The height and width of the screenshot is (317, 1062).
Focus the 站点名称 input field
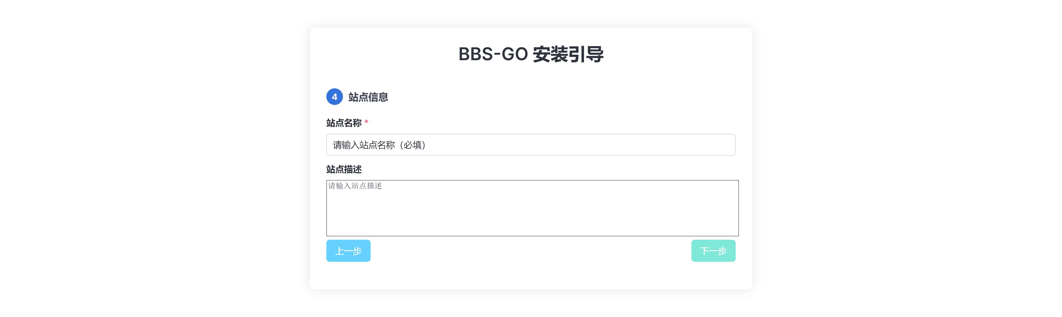(531, 145)
